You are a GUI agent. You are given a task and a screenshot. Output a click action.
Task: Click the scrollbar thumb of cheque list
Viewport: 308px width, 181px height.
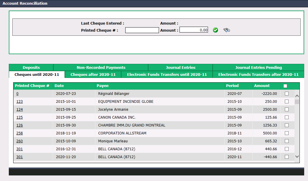297,102
